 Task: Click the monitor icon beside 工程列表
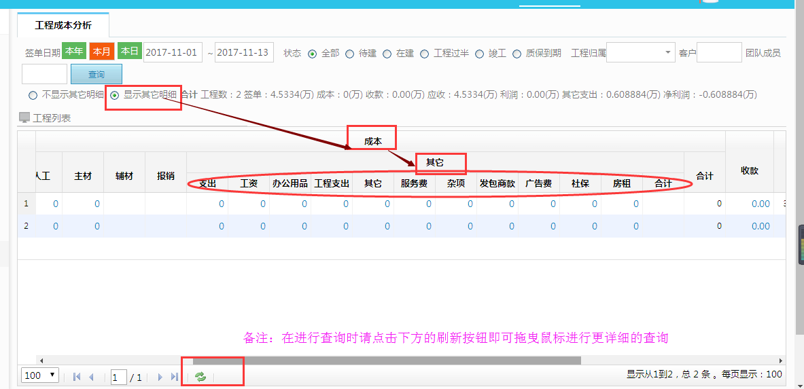click(x=24, y=118)
